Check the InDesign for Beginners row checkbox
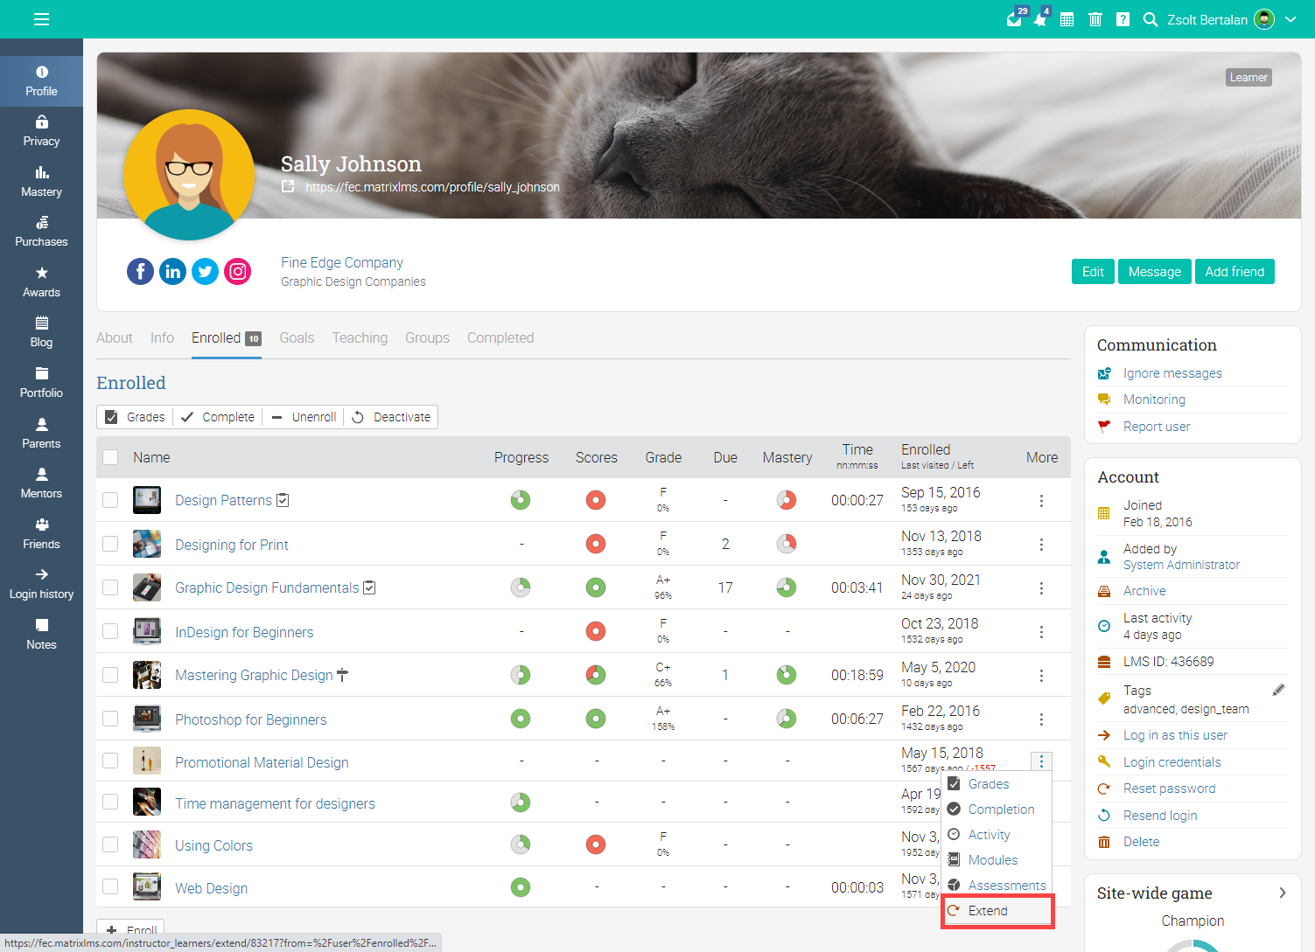Screen dimensions: 1315x952 [110, 631]
